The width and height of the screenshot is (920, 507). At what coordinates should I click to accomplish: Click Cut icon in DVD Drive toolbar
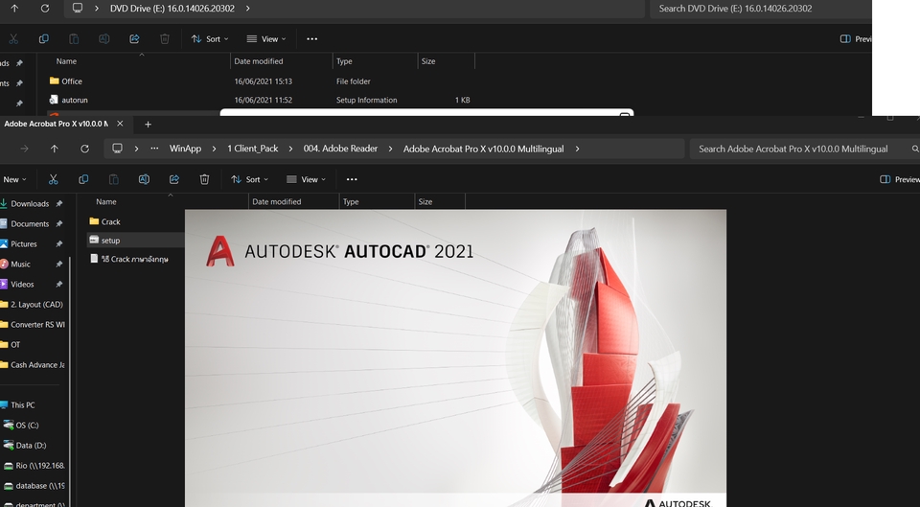[13, 38]
